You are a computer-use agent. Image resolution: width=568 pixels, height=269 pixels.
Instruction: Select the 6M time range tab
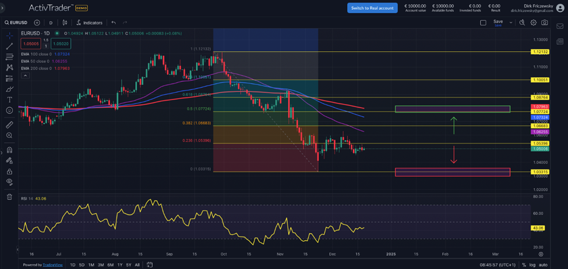tap(110, 265)
